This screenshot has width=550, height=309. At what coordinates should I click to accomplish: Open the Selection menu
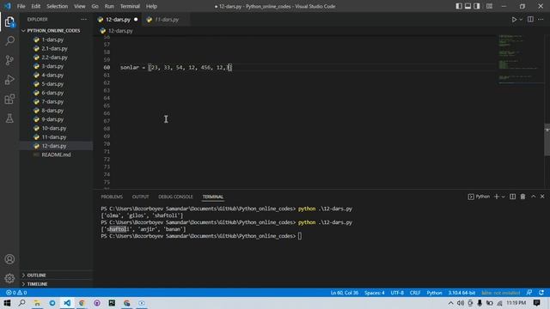click(x=58, y=6)
